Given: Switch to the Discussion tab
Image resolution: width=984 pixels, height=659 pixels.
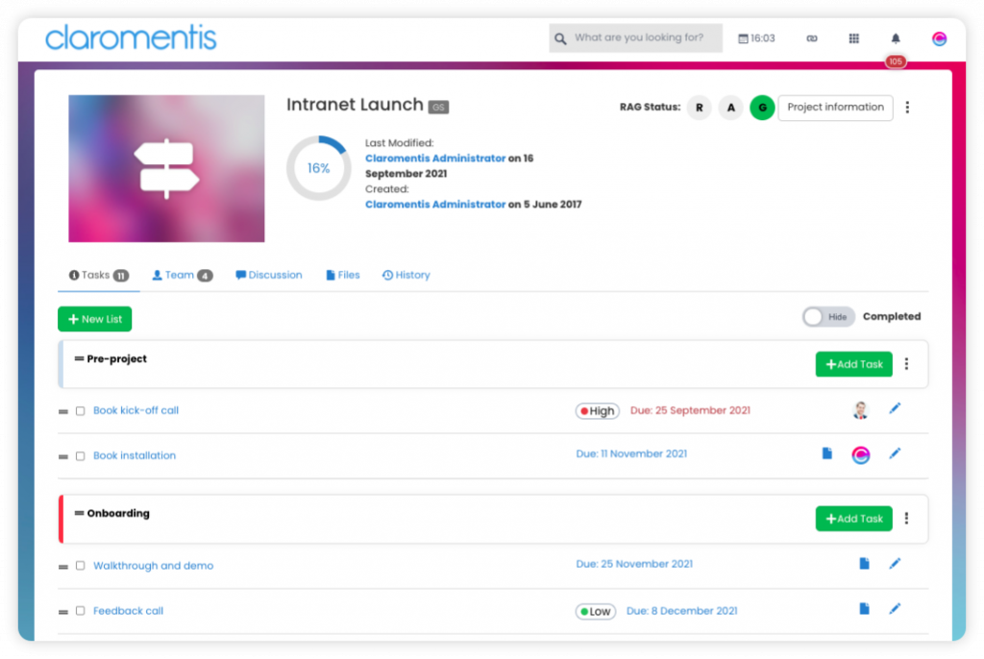Looking at the screenshot, I should (x=269, y=275).
